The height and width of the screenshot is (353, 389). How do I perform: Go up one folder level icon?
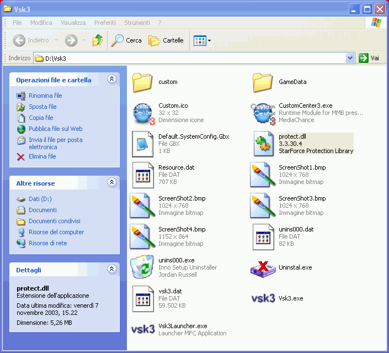pyautogui.click(x=98, y=40)
